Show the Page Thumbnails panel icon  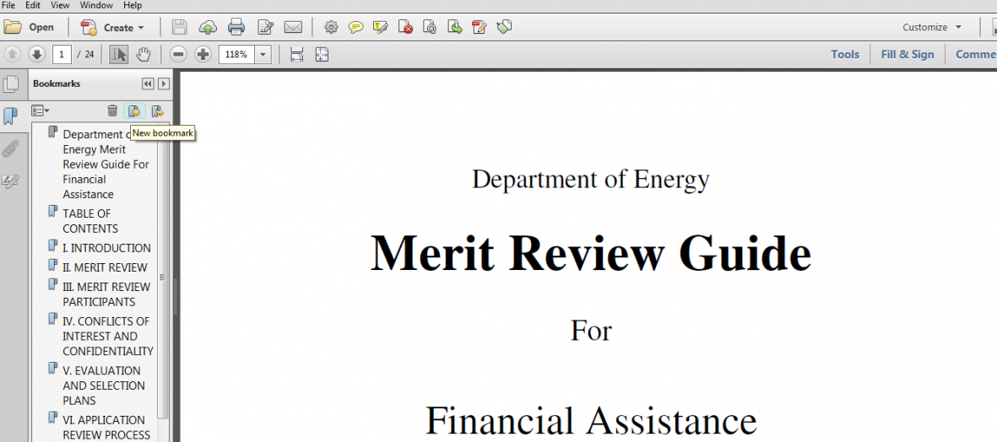pyautogui.click(x=11, y=84)
